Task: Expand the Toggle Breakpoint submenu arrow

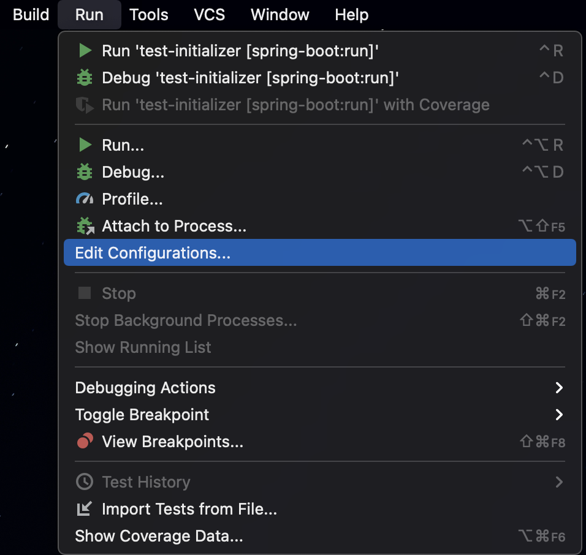Action: (x=559, y=415)
